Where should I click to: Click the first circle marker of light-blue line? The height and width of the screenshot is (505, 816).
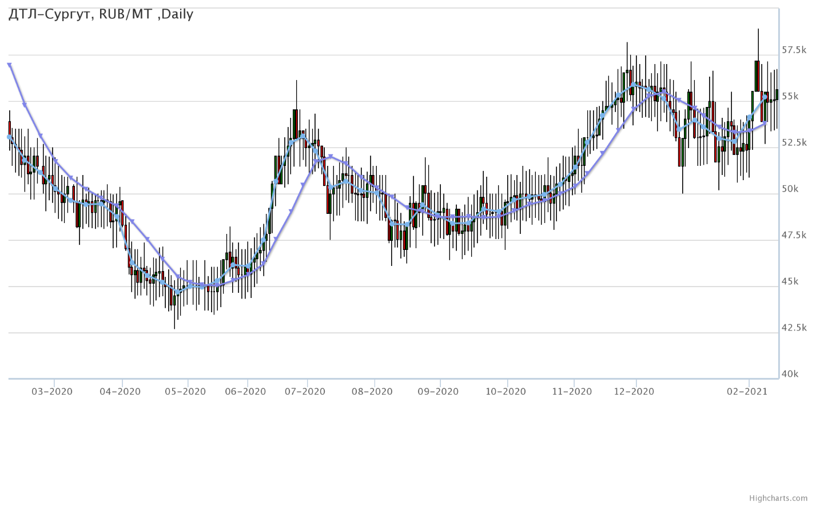(x=9, y=137)
